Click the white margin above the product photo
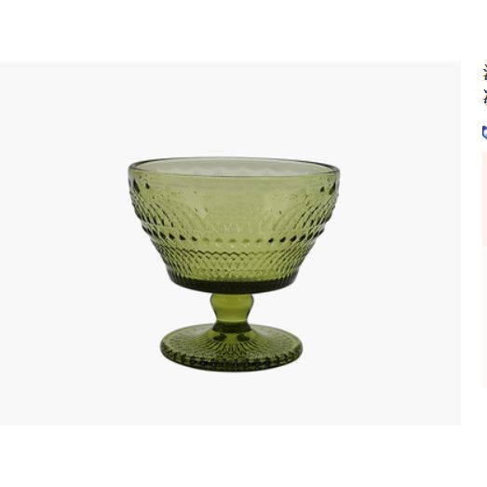The height and width of the screenshot is (487, 487). click(x=230, y=31)
